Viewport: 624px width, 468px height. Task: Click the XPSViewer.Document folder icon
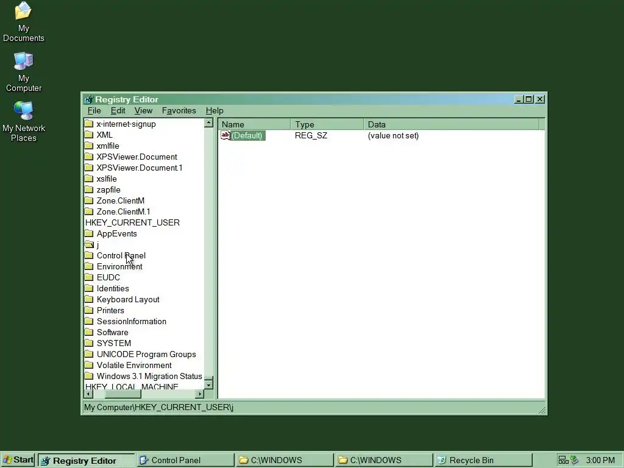[x=89, y=157]
